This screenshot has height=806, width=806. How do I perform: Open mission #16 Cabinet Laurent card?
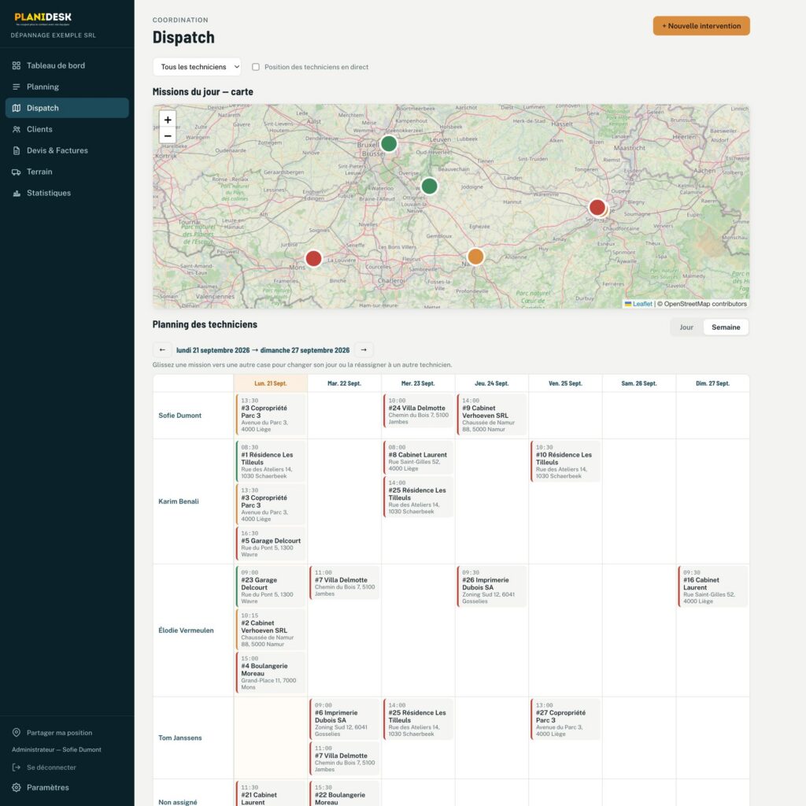pyautogui.click(x=713, y=586)
